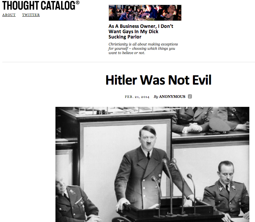Viewport: 255px width, 222px height.
Task: Open the TWITTER menu link
Action: pos(31,15)
